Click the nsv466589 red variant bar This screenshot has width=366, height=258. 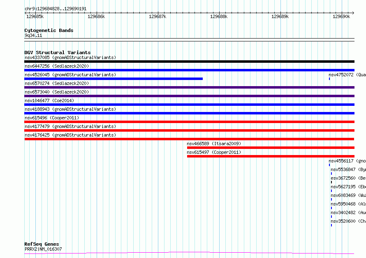[x=271, y=148]
